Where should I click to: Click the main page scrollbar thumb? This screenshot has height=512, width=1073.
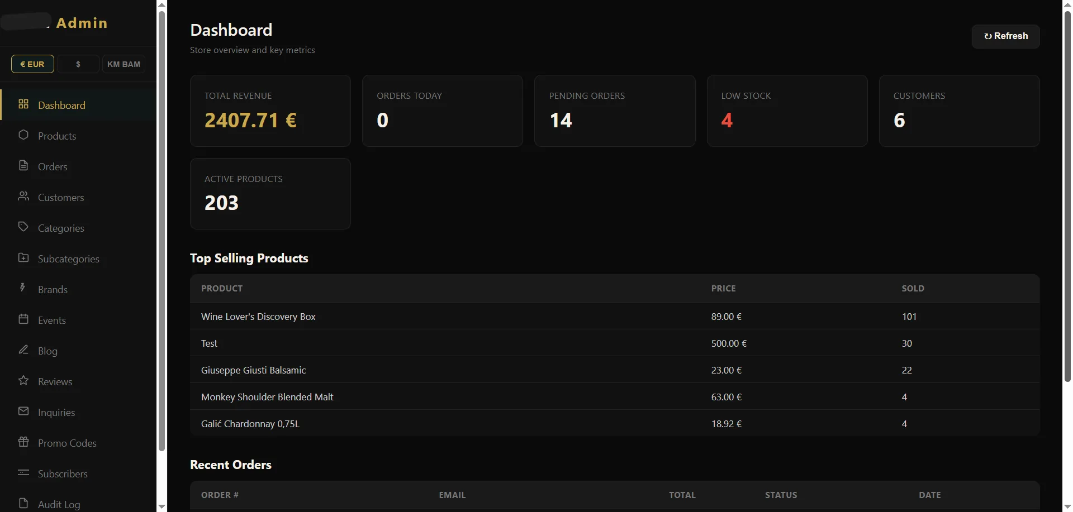[1067, 195]
